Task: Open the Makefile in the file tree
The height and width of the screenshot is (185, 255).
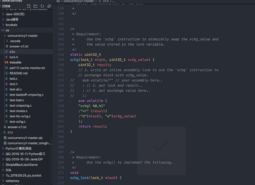Action: pos(15,62)
